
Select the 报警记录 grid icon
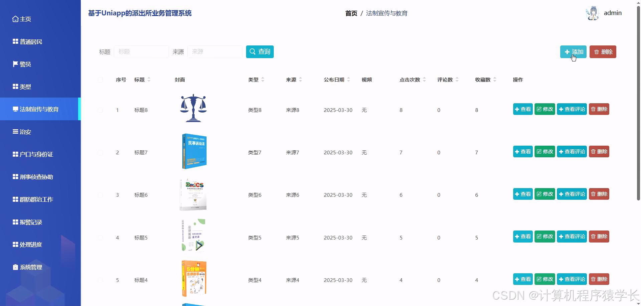pos(15,222)
